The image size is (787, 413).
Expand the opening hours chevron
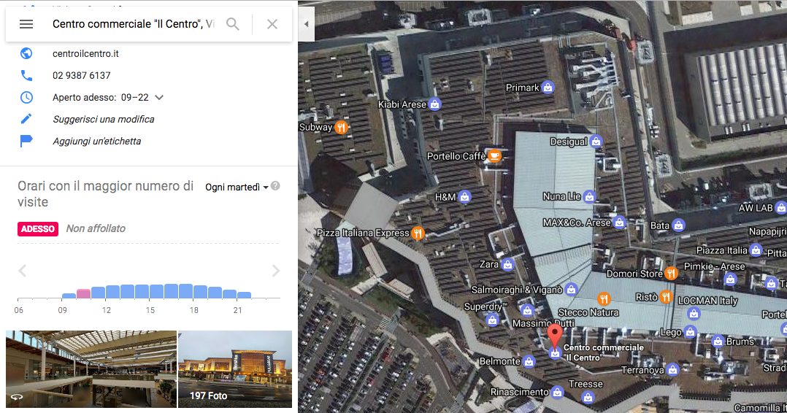coord(159,97)
